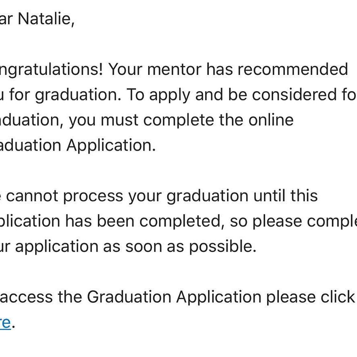Click 'Application.' ending the first paragraph

111,145
